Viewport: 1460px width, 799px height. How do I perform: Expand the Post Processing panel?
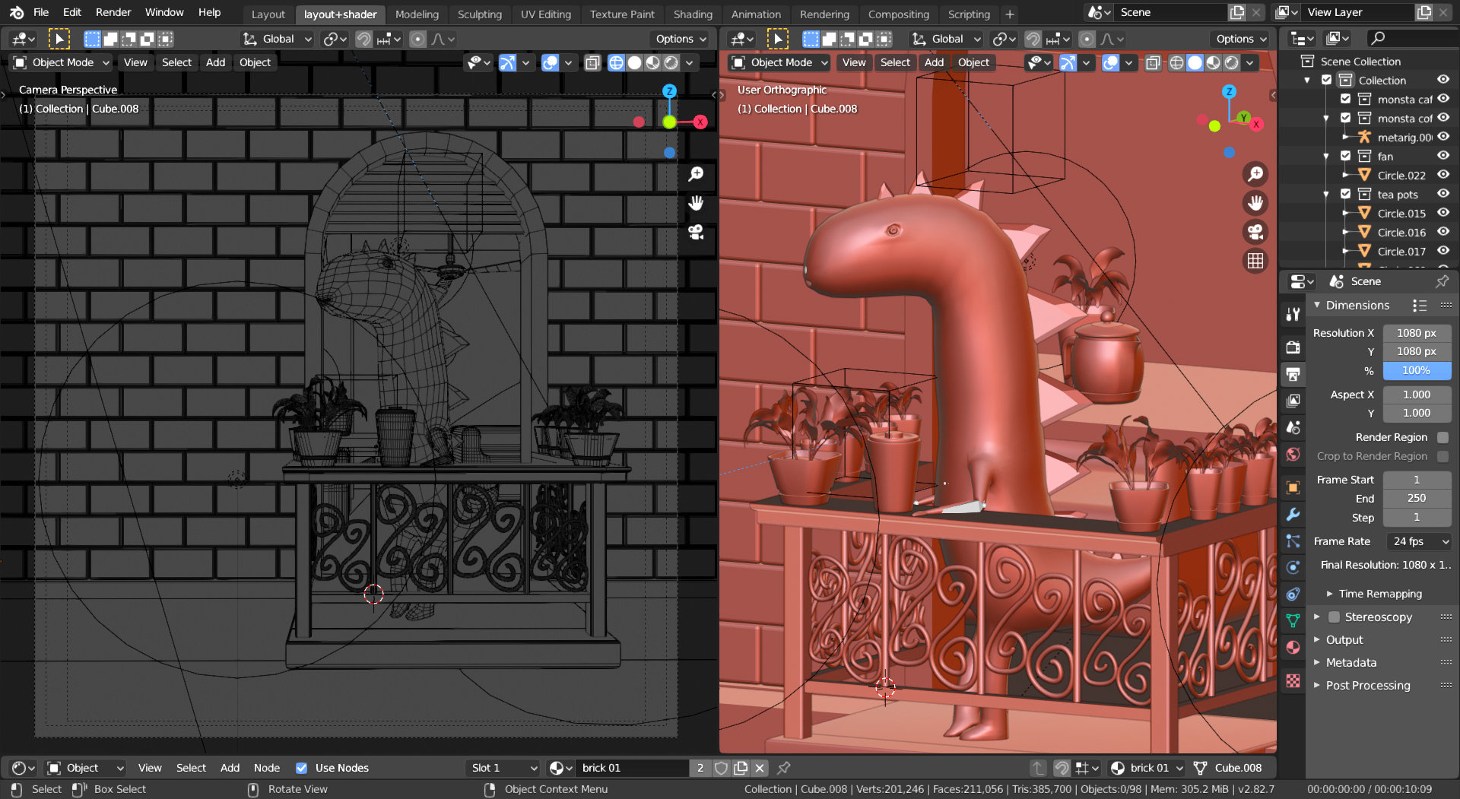1367,686
